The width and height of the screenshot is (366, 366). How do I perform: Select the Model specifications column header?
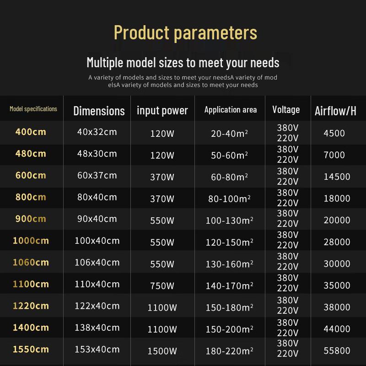[33, 109]
